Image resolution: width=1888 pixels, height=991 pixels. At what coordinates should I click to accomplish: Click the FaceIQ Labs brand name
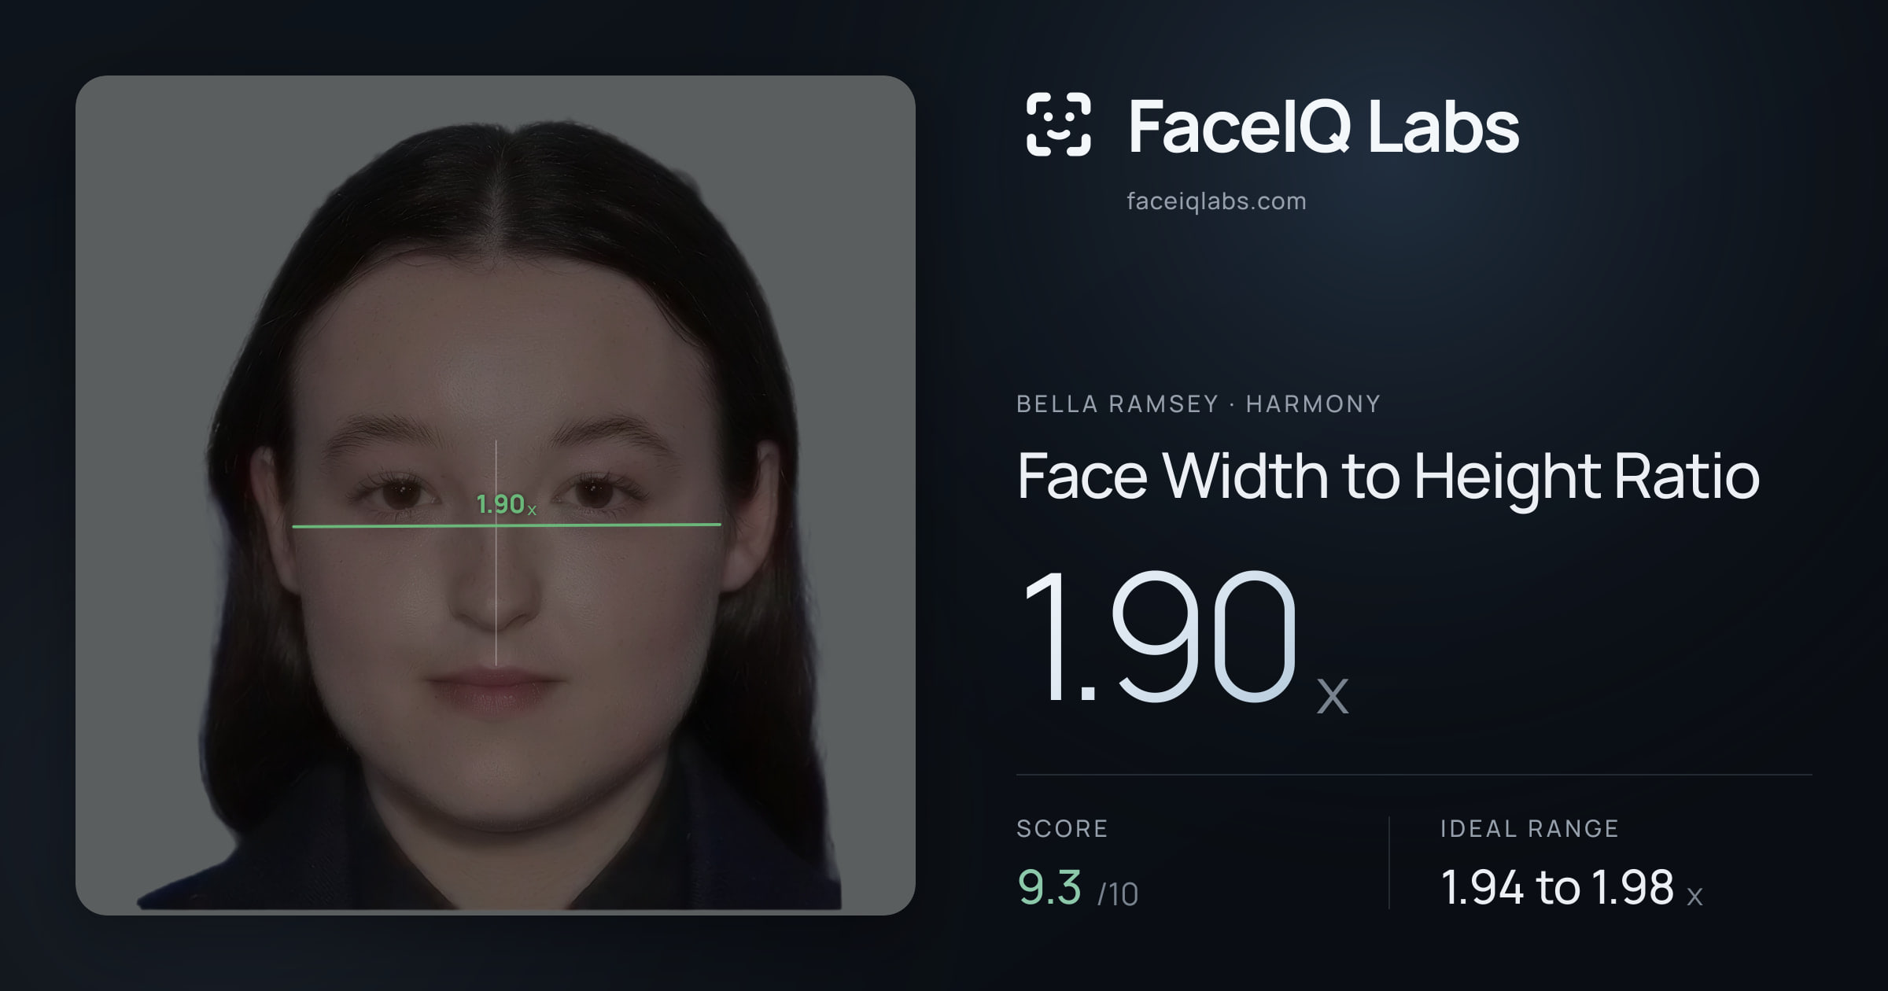click(1323, 126)
